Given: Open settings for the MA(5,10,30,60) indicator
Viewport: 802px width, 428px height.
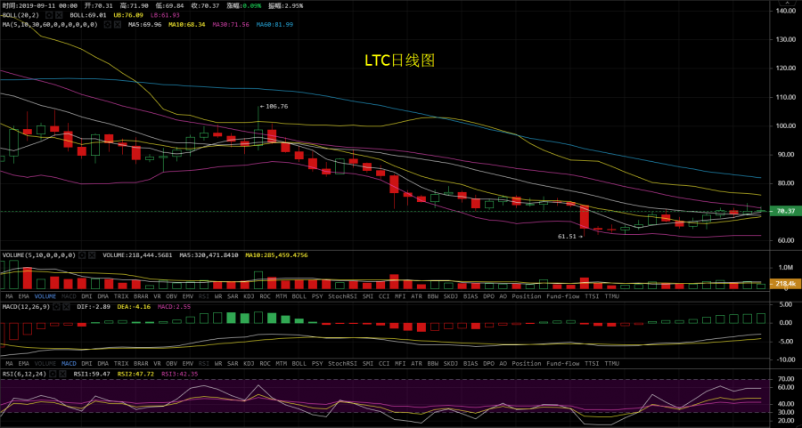Looking at the screenshot, I should click(x=108, y=25).
